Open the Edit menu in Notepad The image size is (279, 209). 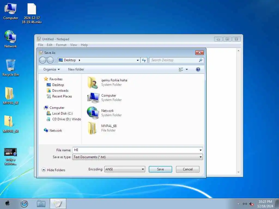[50, 45]
